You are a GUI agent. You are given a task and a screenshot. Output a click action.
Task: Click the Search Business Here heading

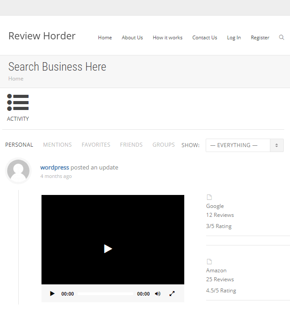pos(57,67)
